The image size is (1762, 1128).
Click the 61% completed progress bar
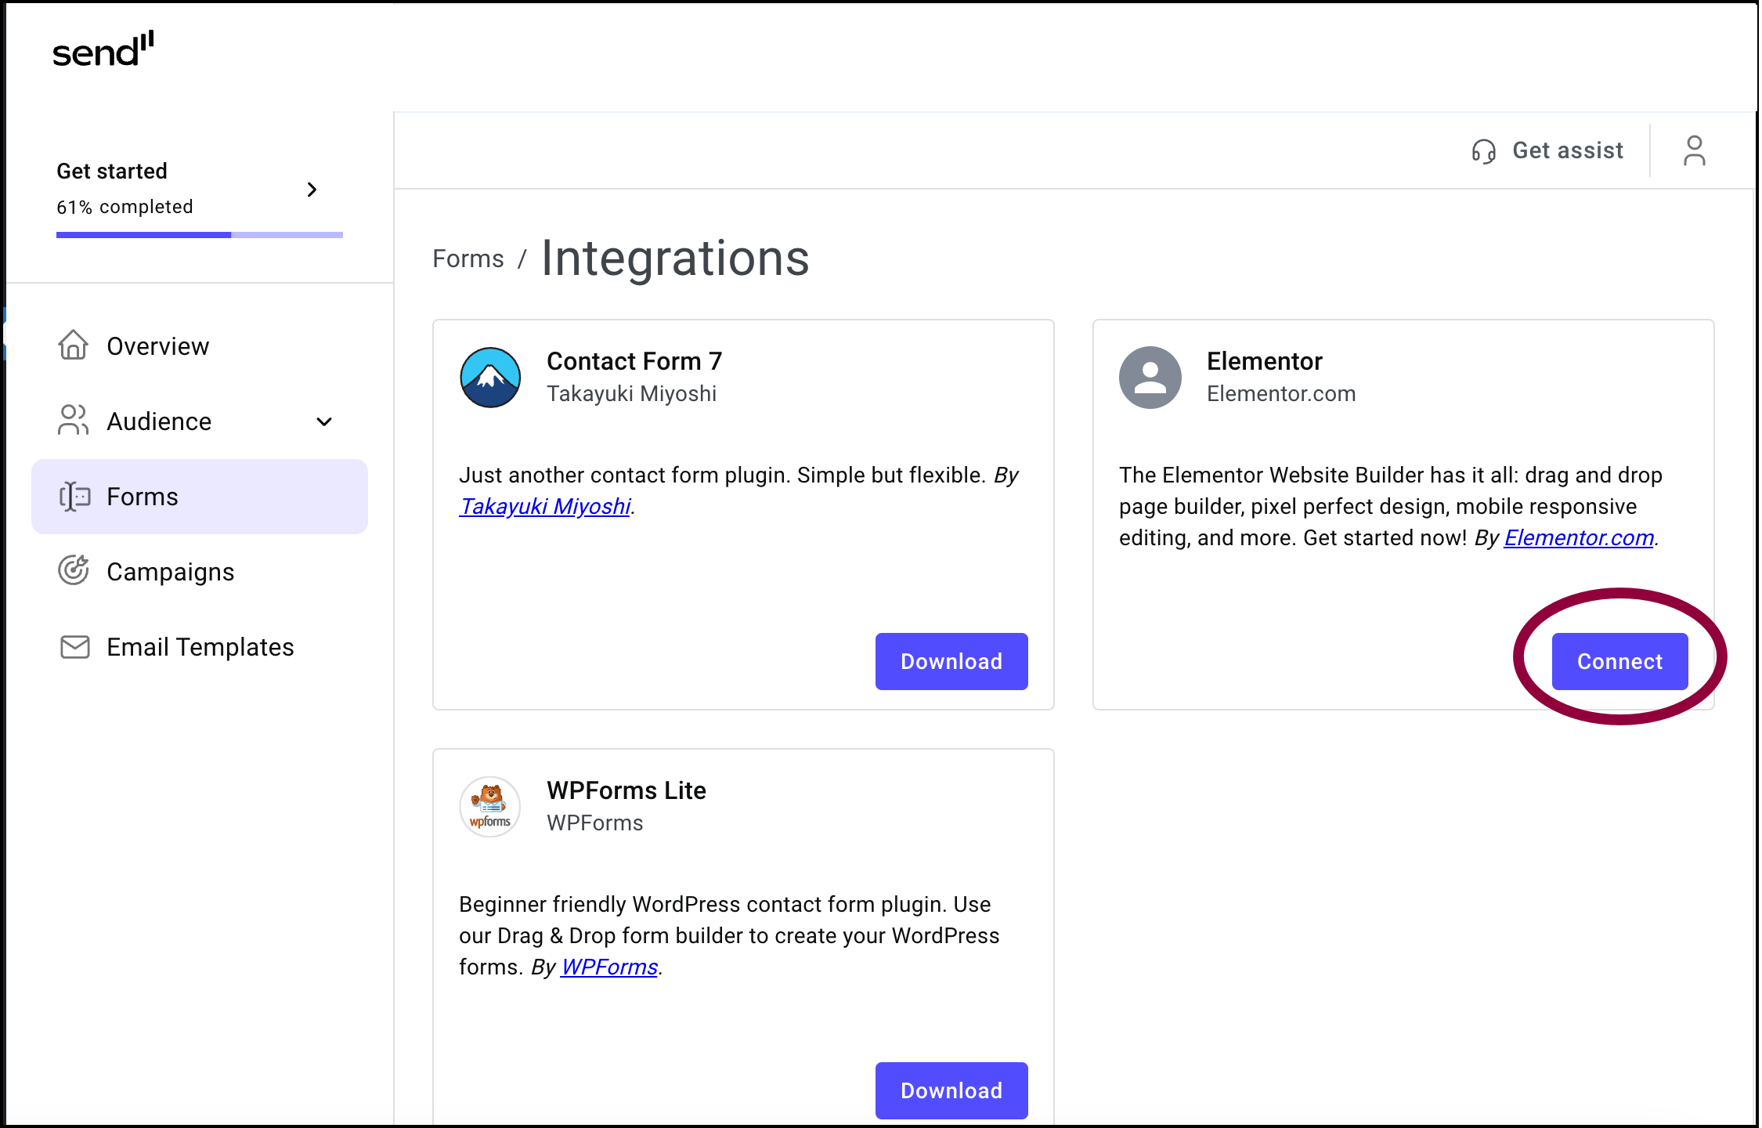pyautogui.click(x=200, y=234)
